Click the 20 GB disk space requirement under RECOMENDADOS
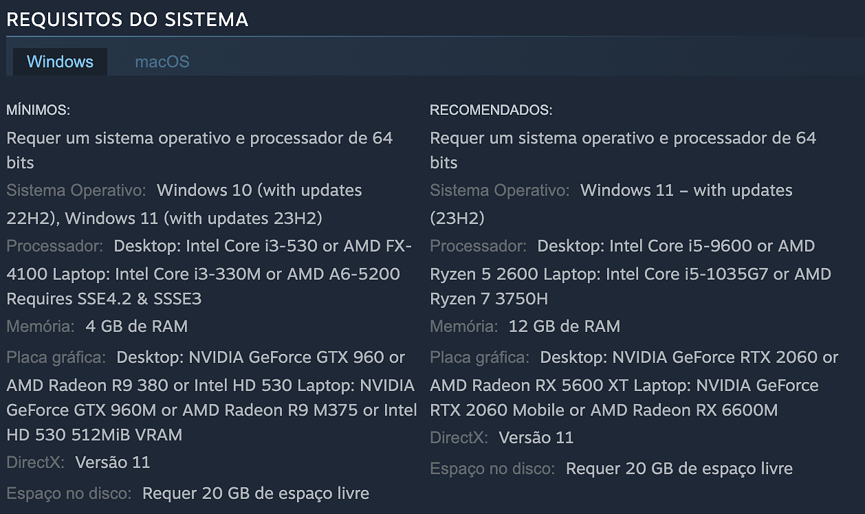Image resolution: width=865 pixels, height=514 pixels. pos(679,468)
